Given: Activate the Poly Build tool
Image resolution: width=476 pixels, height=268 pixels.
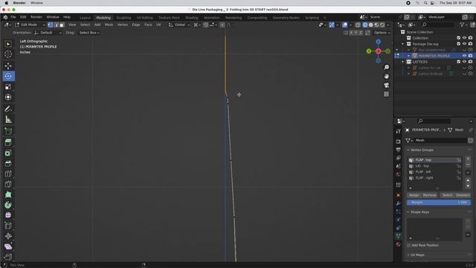Looking at the screenshot, I should point(8,195).
